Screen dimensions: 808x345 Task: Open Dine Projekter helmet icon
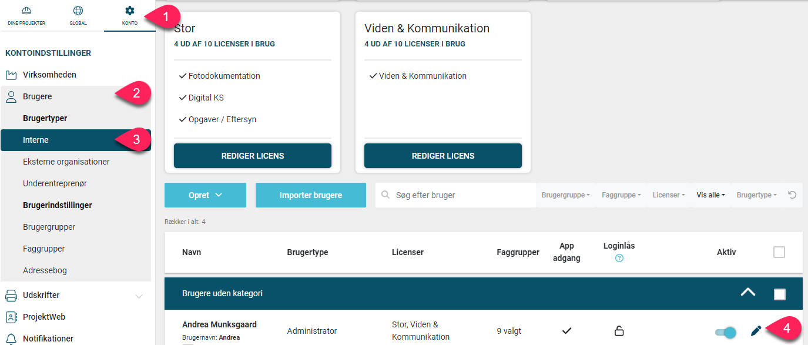pyautogui.click(x=26, y=11)
